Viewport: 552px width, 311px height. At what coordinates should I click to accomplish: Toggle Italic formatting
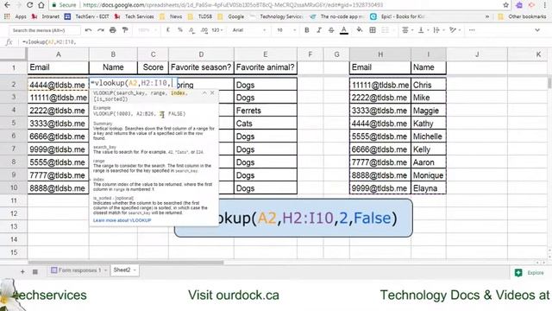tap(319, 30)
